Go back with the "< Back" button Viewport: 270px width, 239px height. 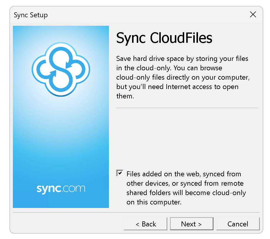[x=146, y=224]
